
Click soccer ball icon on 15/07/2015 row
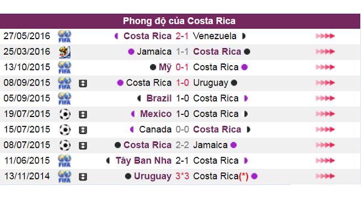click(65, 130)
